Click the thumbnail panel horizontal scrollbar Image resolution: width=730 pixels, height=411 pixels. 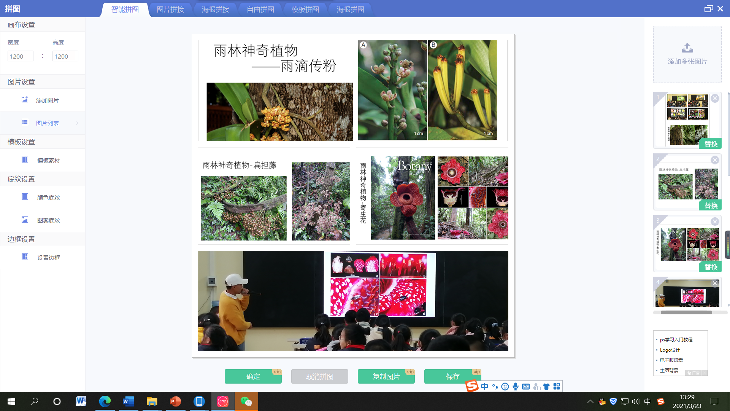(x=686, y=312)
